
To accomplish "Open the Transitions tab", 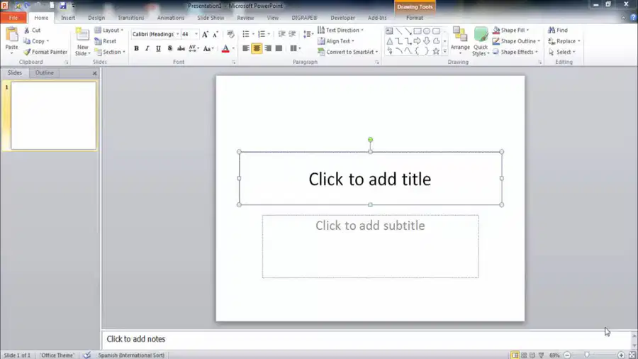I will coord(130,18).
